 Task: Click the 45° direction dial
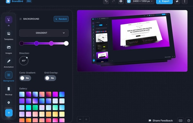click(x=23, y=61)
